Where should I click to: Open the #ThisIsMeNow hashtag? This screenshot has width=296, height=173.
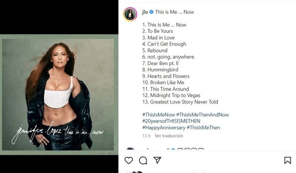coord(159,115)
